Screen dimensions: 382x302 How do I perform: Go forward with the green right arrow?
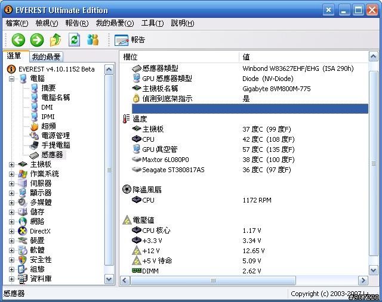(x=37, y=40)
